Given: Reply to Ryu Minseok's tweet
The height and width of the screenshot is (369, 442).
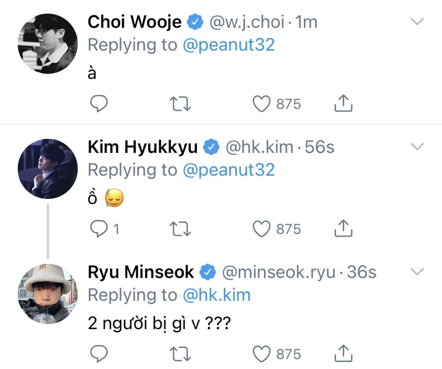Looking at the screenshot, I should pyautogui.click(x=99, y=353).
